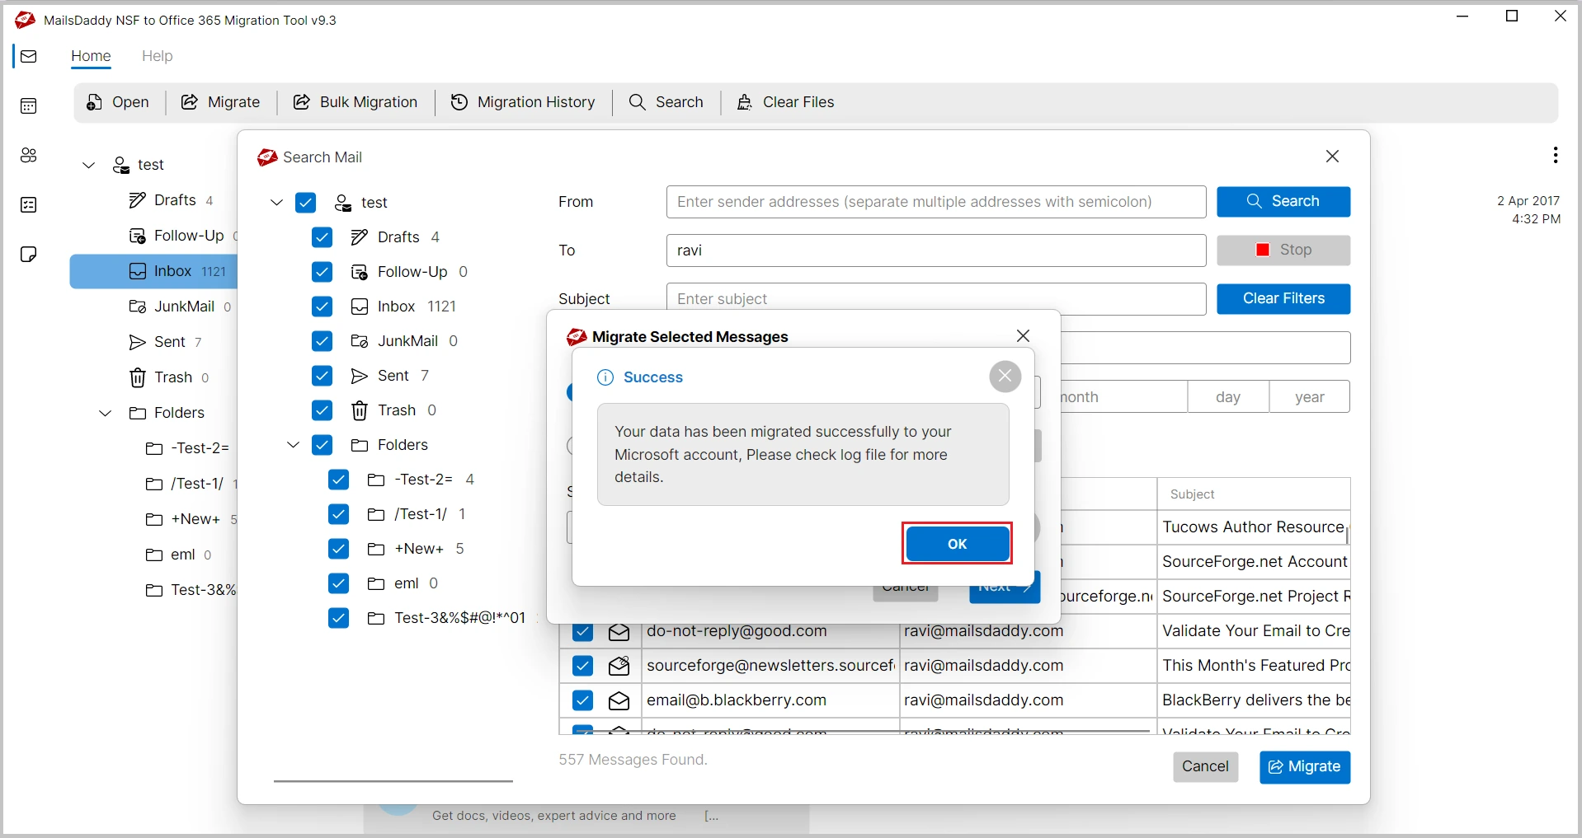Collapse the Folders node in left sidebar tree
This screenshot has width=1582, height=838.
pyautogui.click(x=106, y=413)
